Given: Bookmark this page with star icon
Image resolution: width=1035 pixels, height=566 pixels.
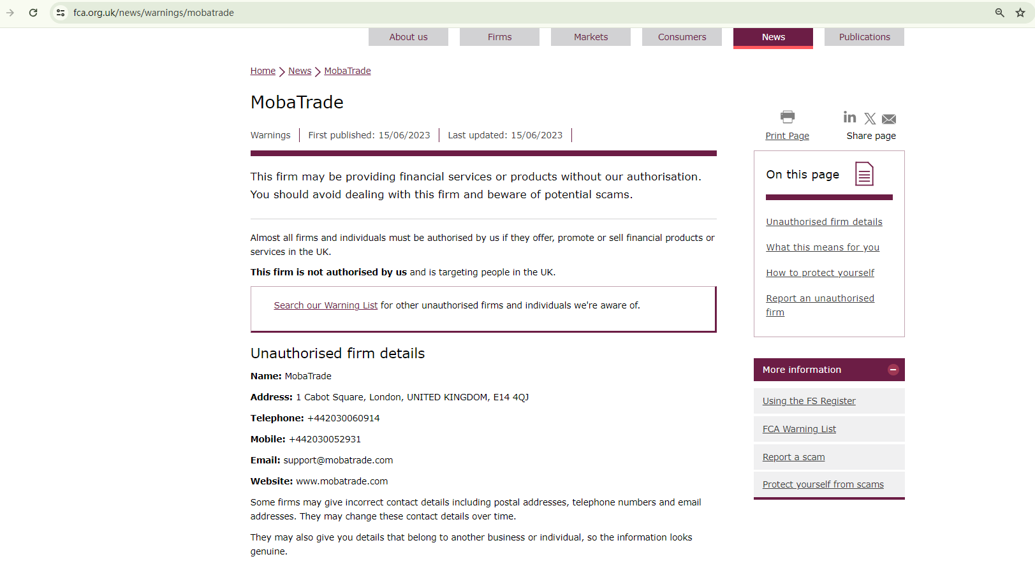Looking at the screenshot, I should 1020,13.
